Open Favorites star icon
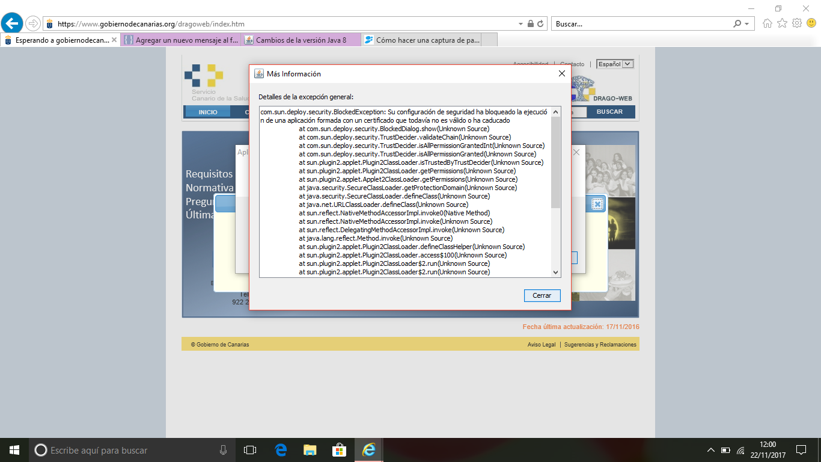 pyautogui.click(x=782, y=23)
